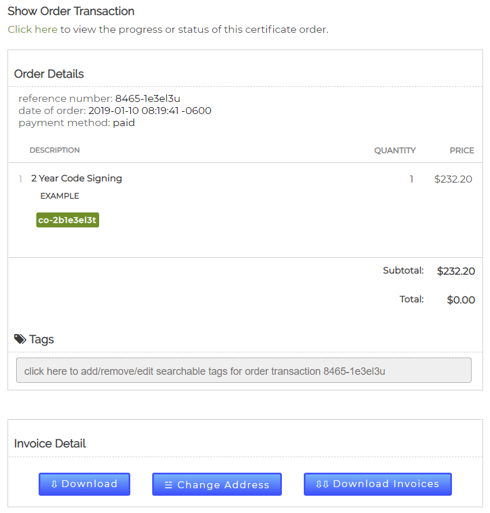Click the QUANTITY column header
Viewport: 490px width, 513px height.
pos(395,150)
